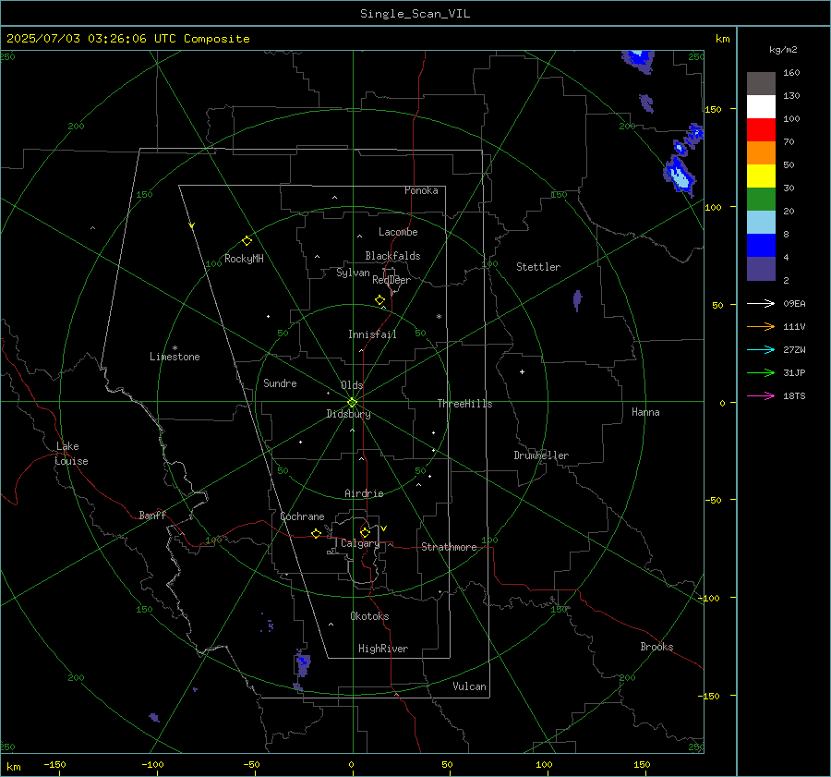
Task: Click the light blue 20 kg/m2 swatch
Action: (x=761, y=223)
